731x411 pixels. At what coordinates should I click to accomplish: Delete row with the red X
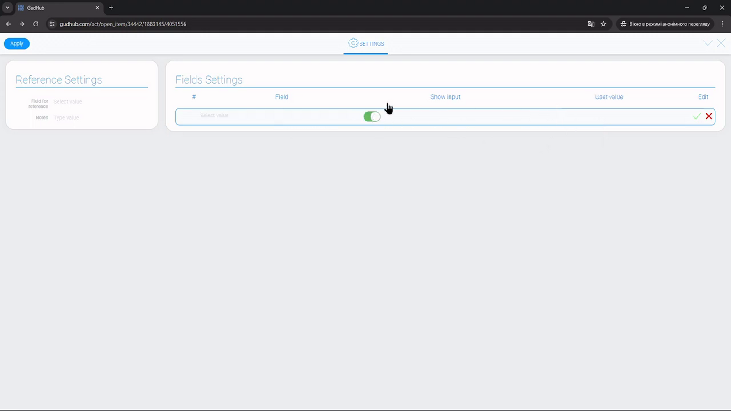709,116
